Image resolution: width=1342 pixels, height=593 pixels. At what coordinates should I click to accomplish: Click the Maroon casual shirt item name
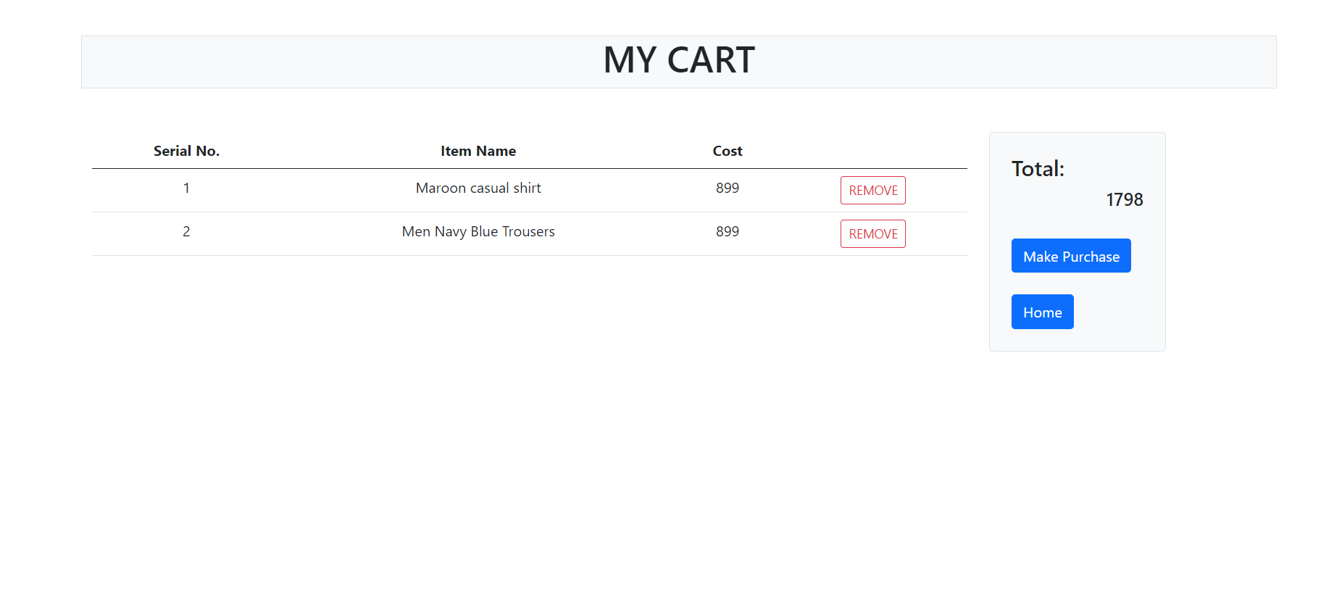click(478, 188)
